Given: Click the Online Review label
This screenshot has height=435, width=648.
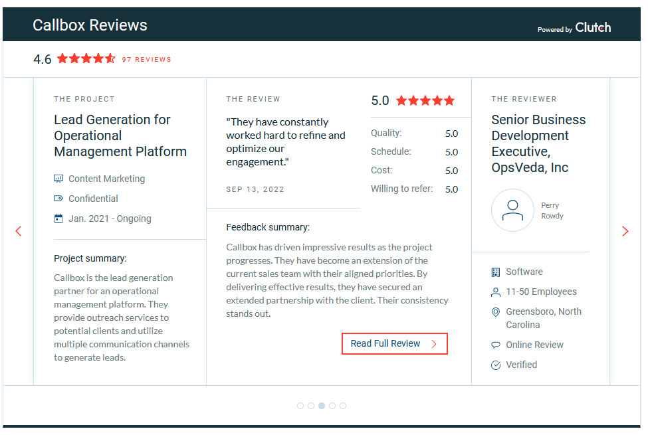Looking at the screenshot, I should coord(535,345).
